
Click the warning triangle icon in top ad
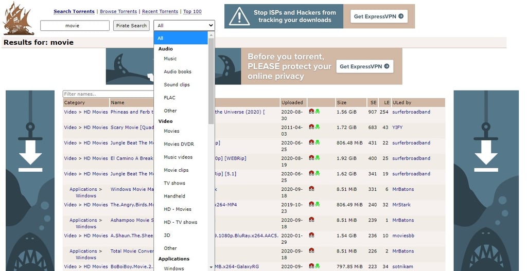click(239, 16)
